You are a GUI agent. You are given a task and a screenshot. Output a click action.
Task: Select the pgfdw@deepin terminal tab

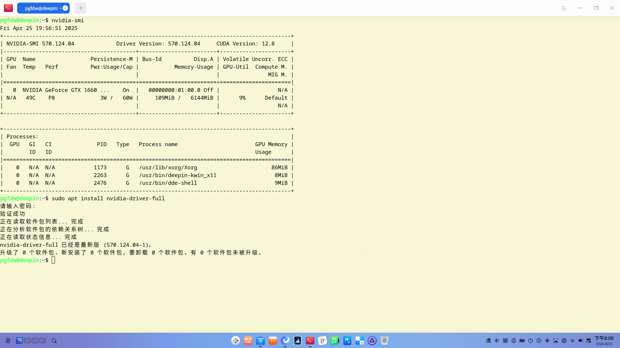pos(43,8)
